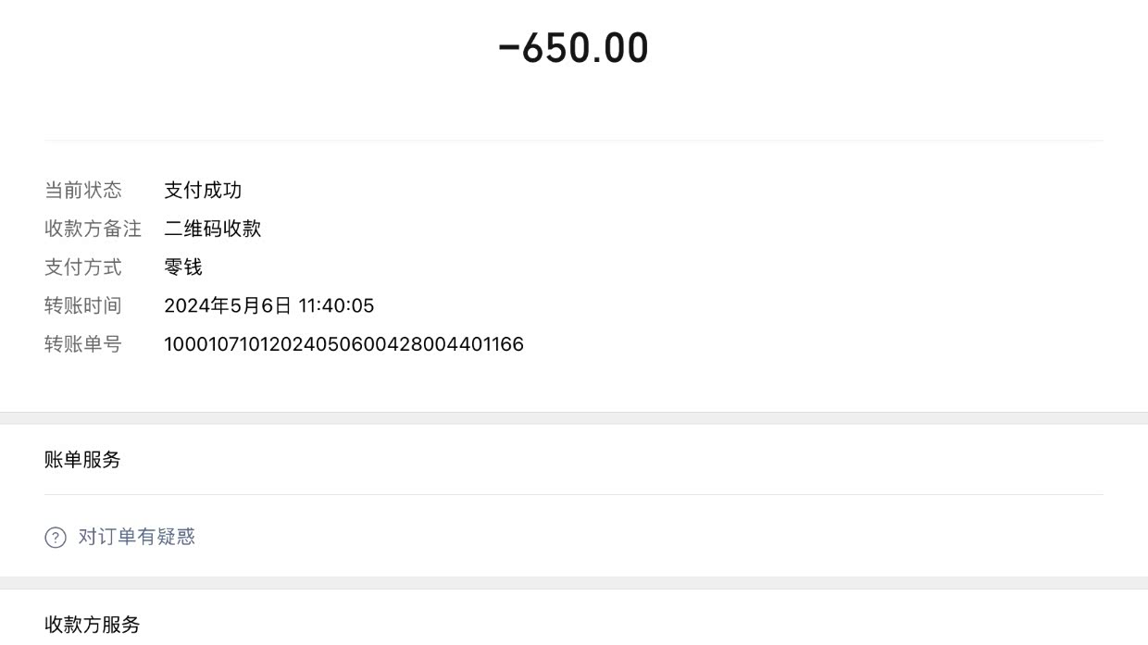The image size is (1148, 645).
Task: Click the transfer number 1000107101202405060042...
Action: coord(343,344)
